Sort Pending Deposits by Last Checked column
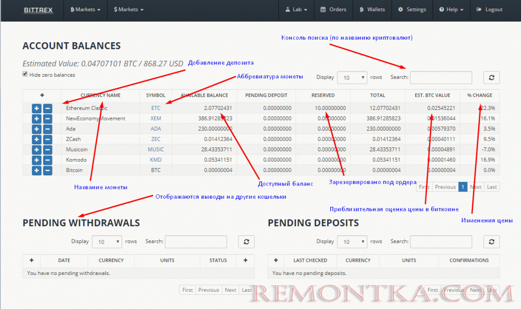 click(310, 261)
